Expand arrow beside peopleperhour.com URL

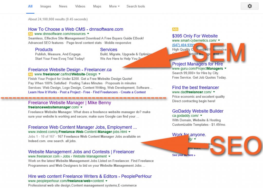point(106,181)
